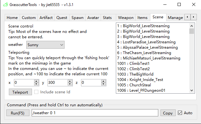Decrease the y coordinate with down arrow
Image resolution: width=201 pixels, height=124 pixels.
(70, 84)
